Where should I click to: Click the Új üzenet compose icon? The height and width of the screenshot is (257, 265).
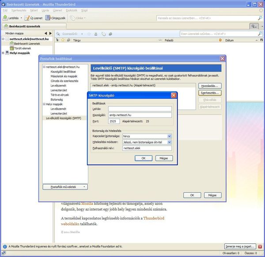coord(27,18)
